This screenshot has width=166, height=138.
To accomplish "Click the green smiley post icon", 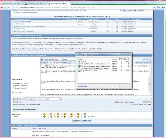I will pos(45,116).
